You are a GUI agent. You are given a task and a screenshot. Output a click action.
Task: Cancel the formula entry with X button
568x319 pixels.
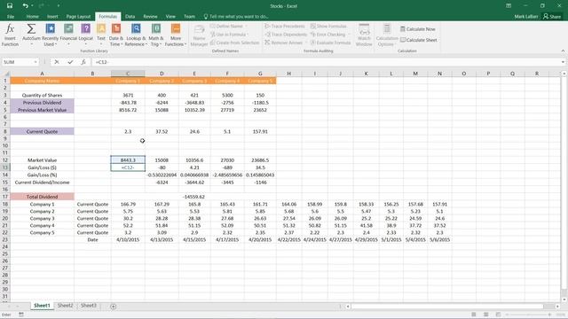pyautogui.click(x=57, y=62)
